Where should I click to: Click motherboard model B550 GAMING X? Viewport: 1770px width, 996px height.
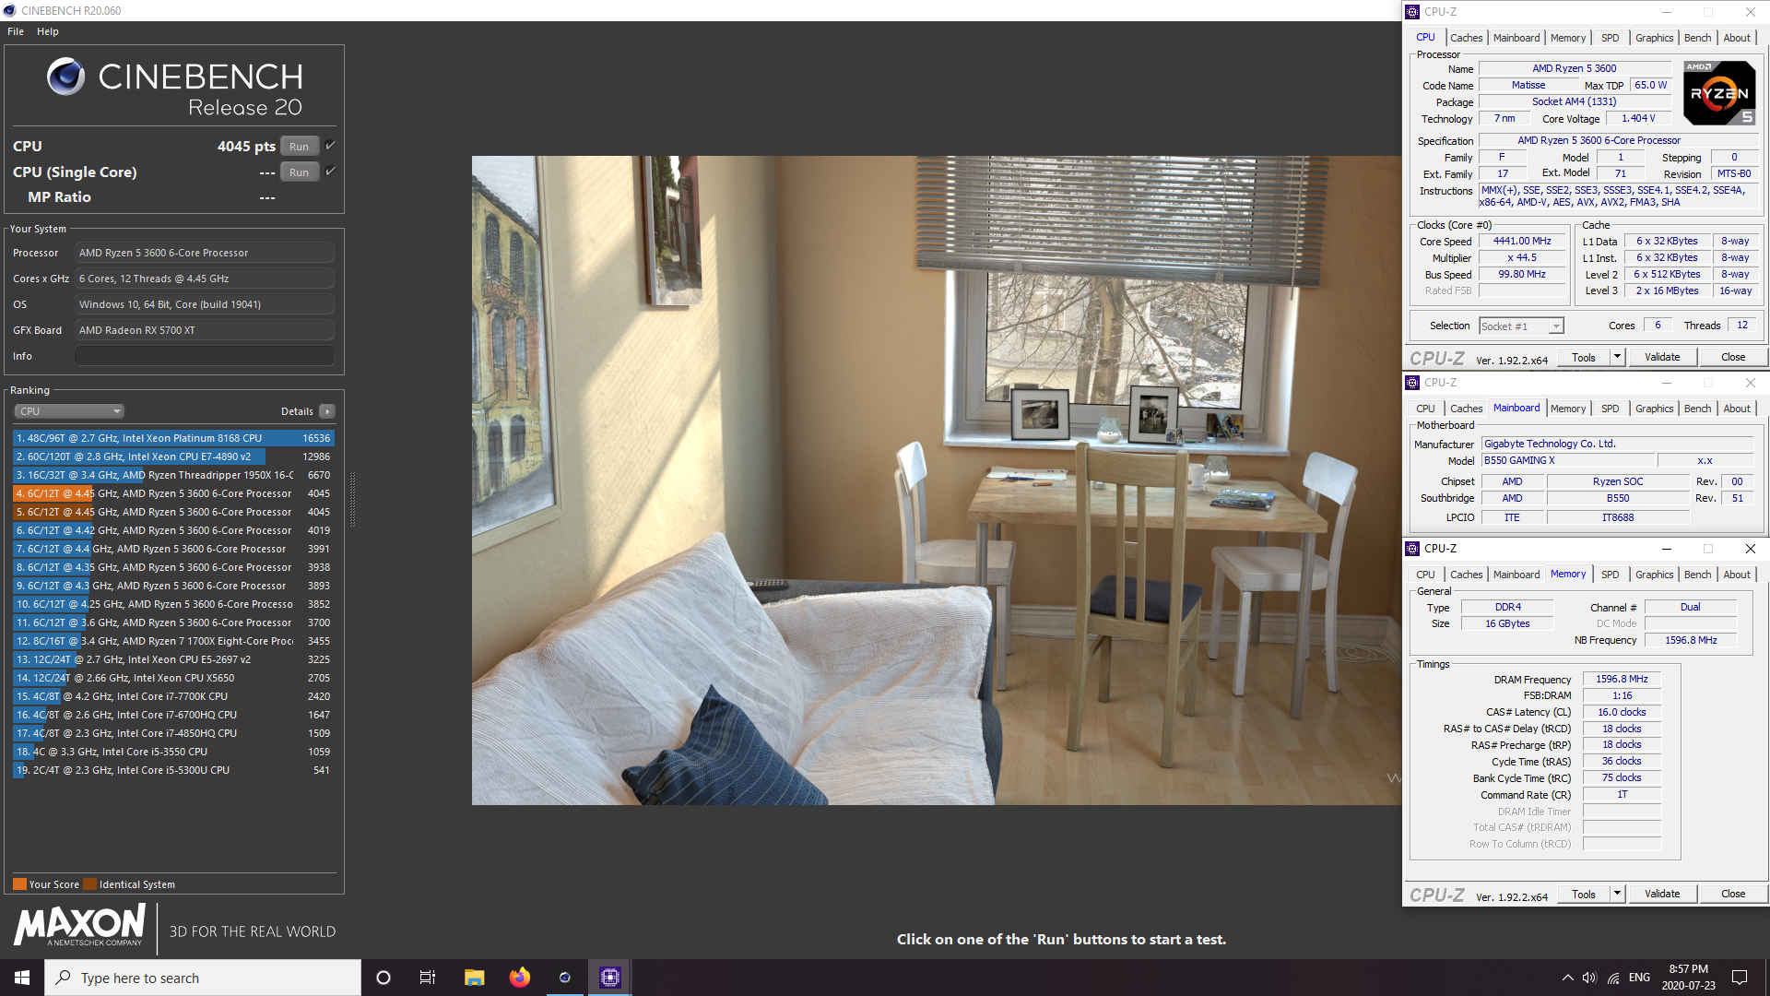pyautogui.click(x=1568, y=460)
